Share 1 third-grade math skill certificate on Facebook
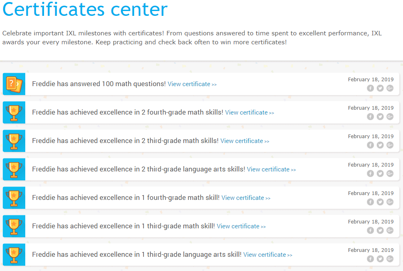 [370, 230]
